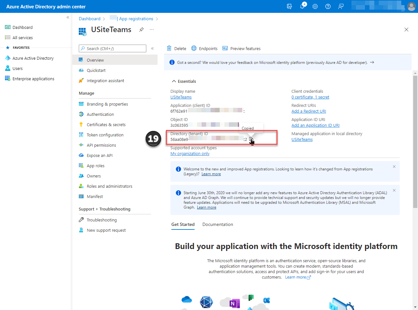
Task: Dismiss the new App registrations welcome notice
Action: click(394, 167)
